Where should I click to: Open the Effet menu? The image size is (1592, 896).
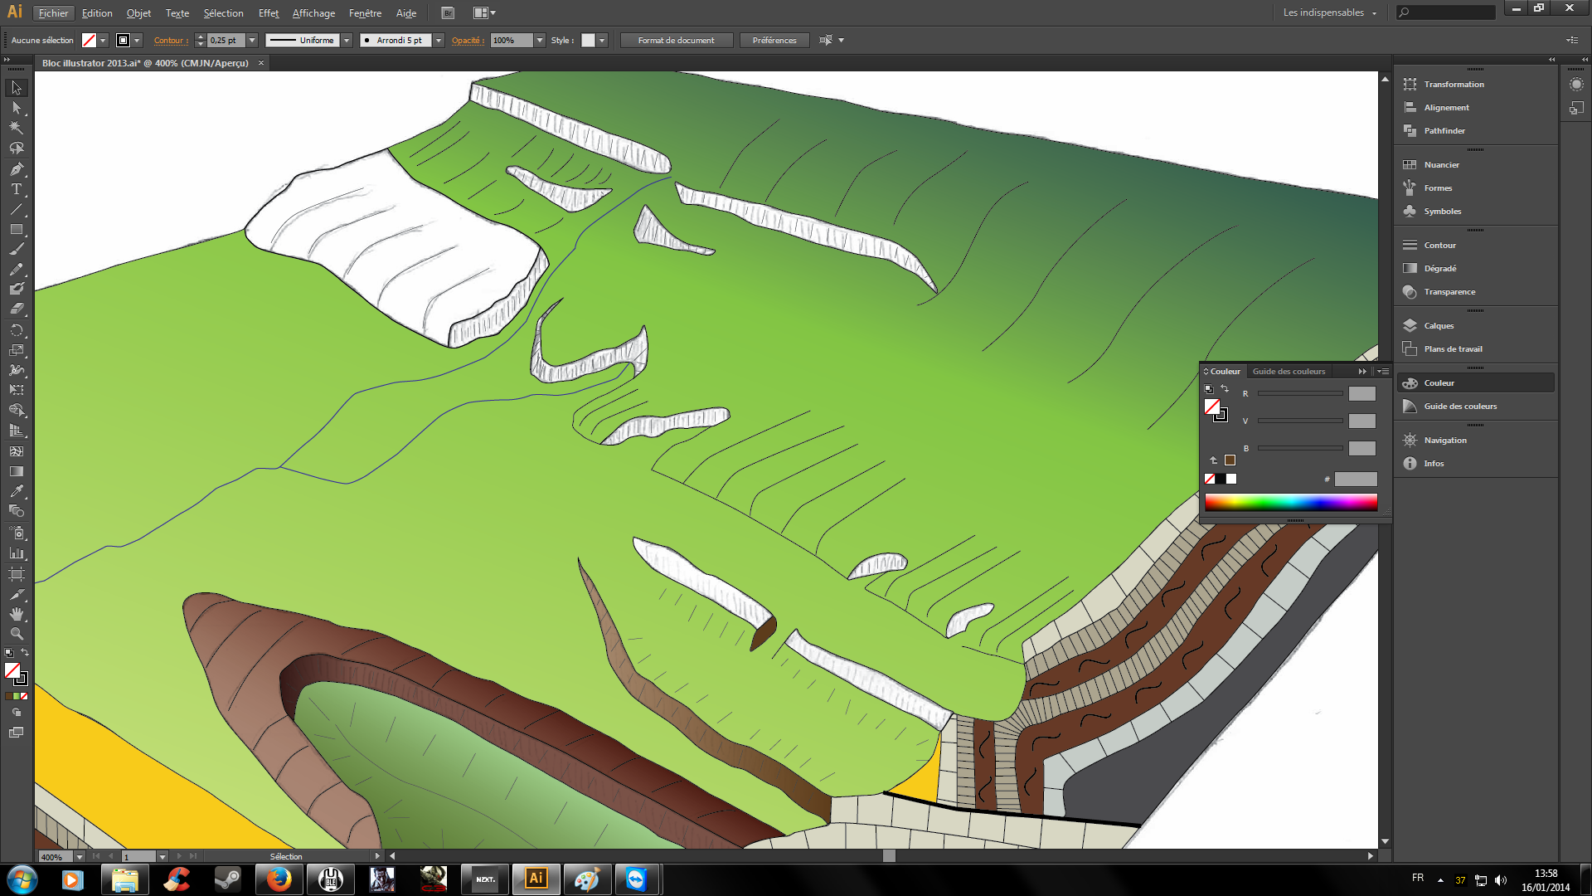tap(268, 12)
